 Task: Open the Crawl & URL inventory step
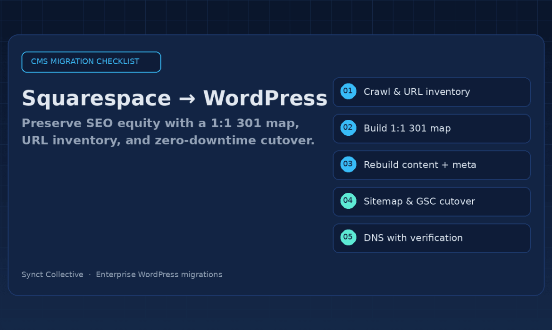432,92
